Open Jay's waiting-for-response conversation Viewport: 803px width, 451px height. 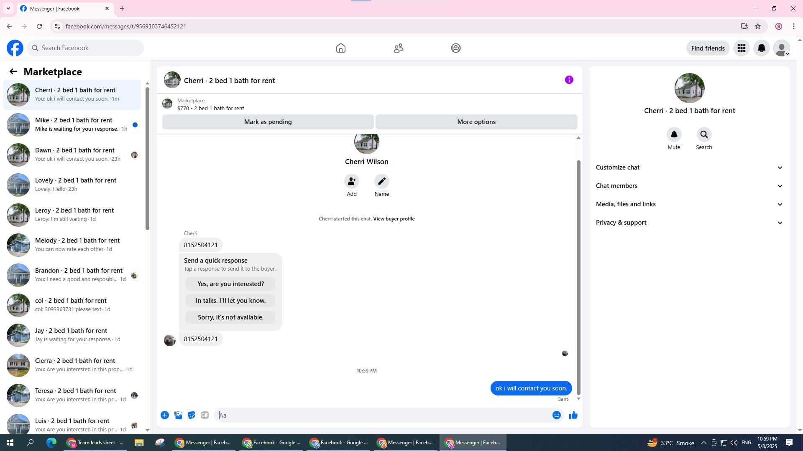click(x=72, y=335)
